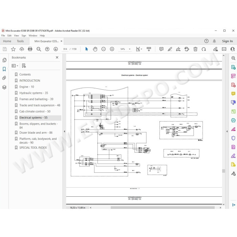This screenshot has height=237, width=237.
Task: Open fit page options tool
Action: point(138,49)
